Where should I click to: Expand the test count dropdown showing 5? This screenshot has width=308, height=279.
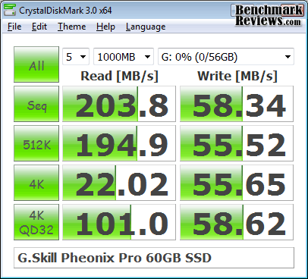76,57
